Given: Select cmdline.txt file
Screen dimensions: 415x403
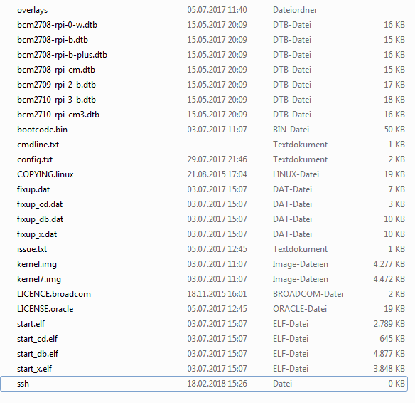Looking at the screenshot, I should tap(38, 145).
